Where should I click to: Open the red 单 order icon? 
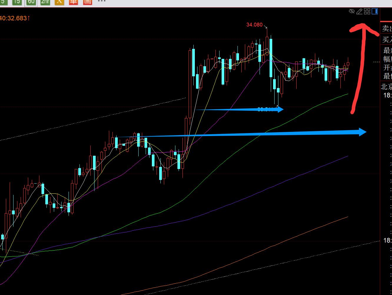coord(73,2)
